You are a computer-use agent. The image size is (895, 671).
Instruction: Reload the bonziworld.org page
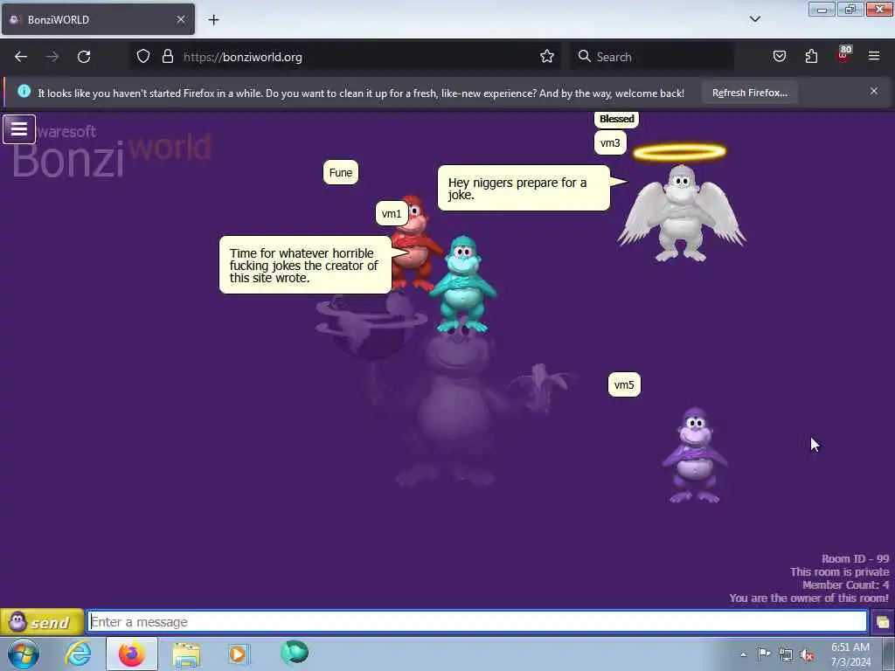coord(84,57)
